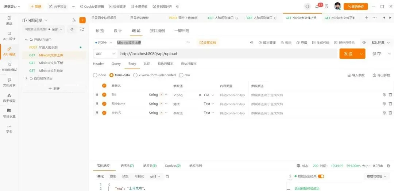Select Minio大文件下载 in the API tree

[x=51, y=63]
